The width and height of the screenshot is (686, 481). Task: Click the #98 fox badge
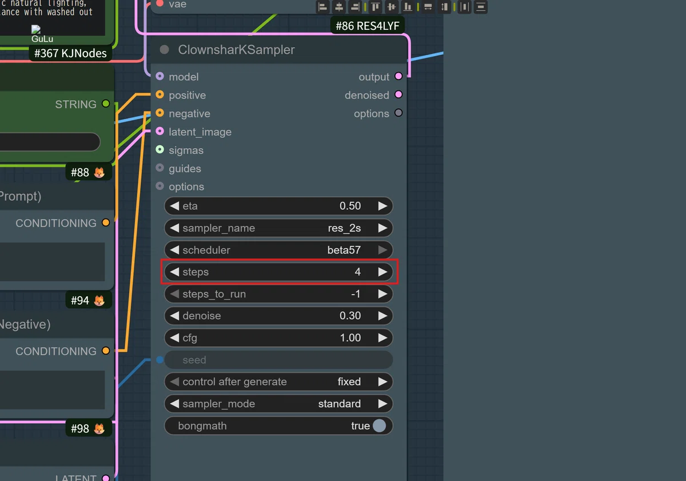tap(87, 428)
